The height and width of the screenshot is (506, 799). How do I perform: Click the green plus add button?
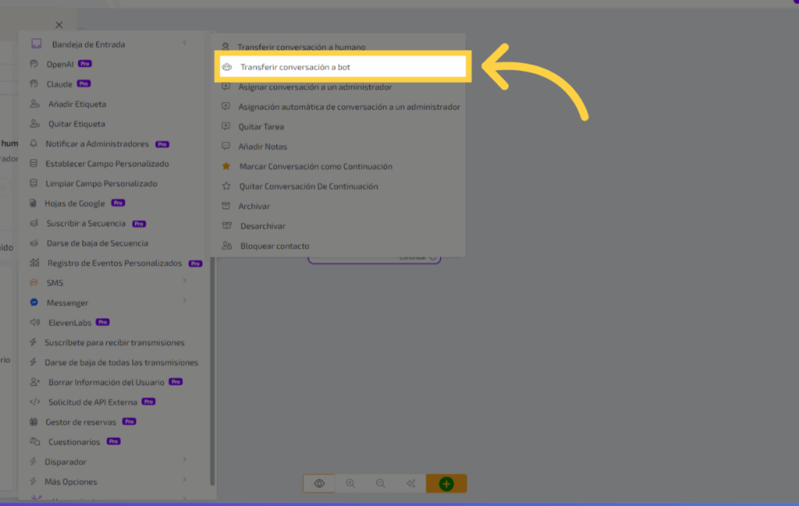pos(446,483)
